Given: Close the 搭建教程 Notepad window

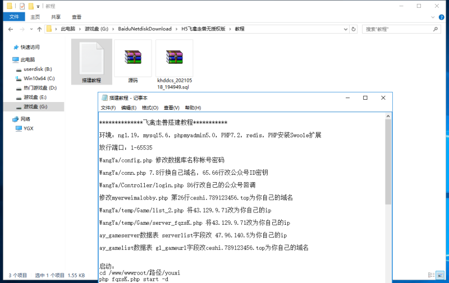Looking at the screenshot, I should (x=383, y=98).
